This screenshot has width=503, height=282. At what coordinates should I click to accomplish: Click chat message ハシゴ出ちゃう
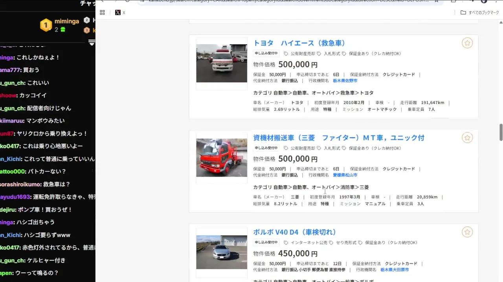[35, 222]
